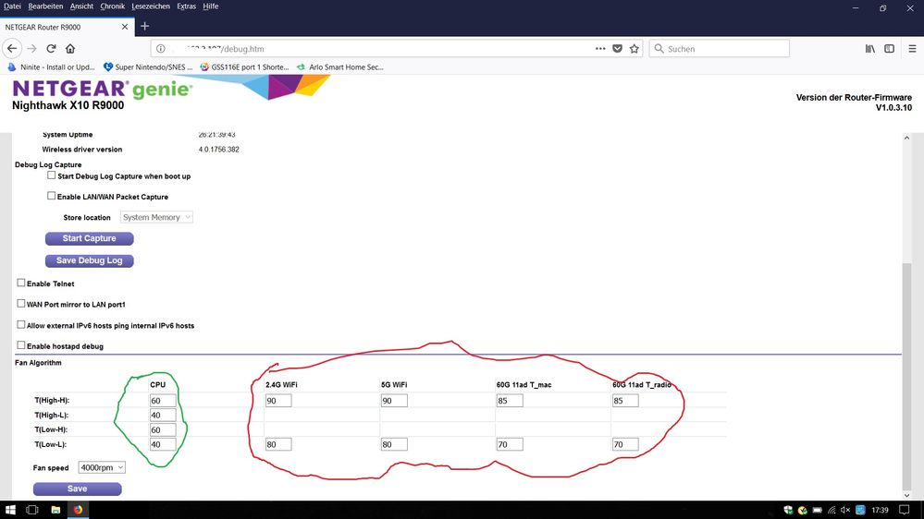Edit CPU T(Low-L) value field
Viewport: 924px width, 519px height.
(163, 445)
